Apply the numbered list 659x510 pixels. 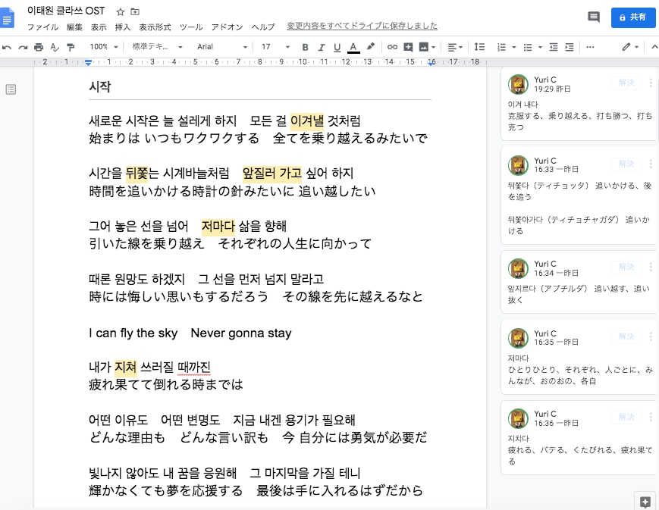501,47
